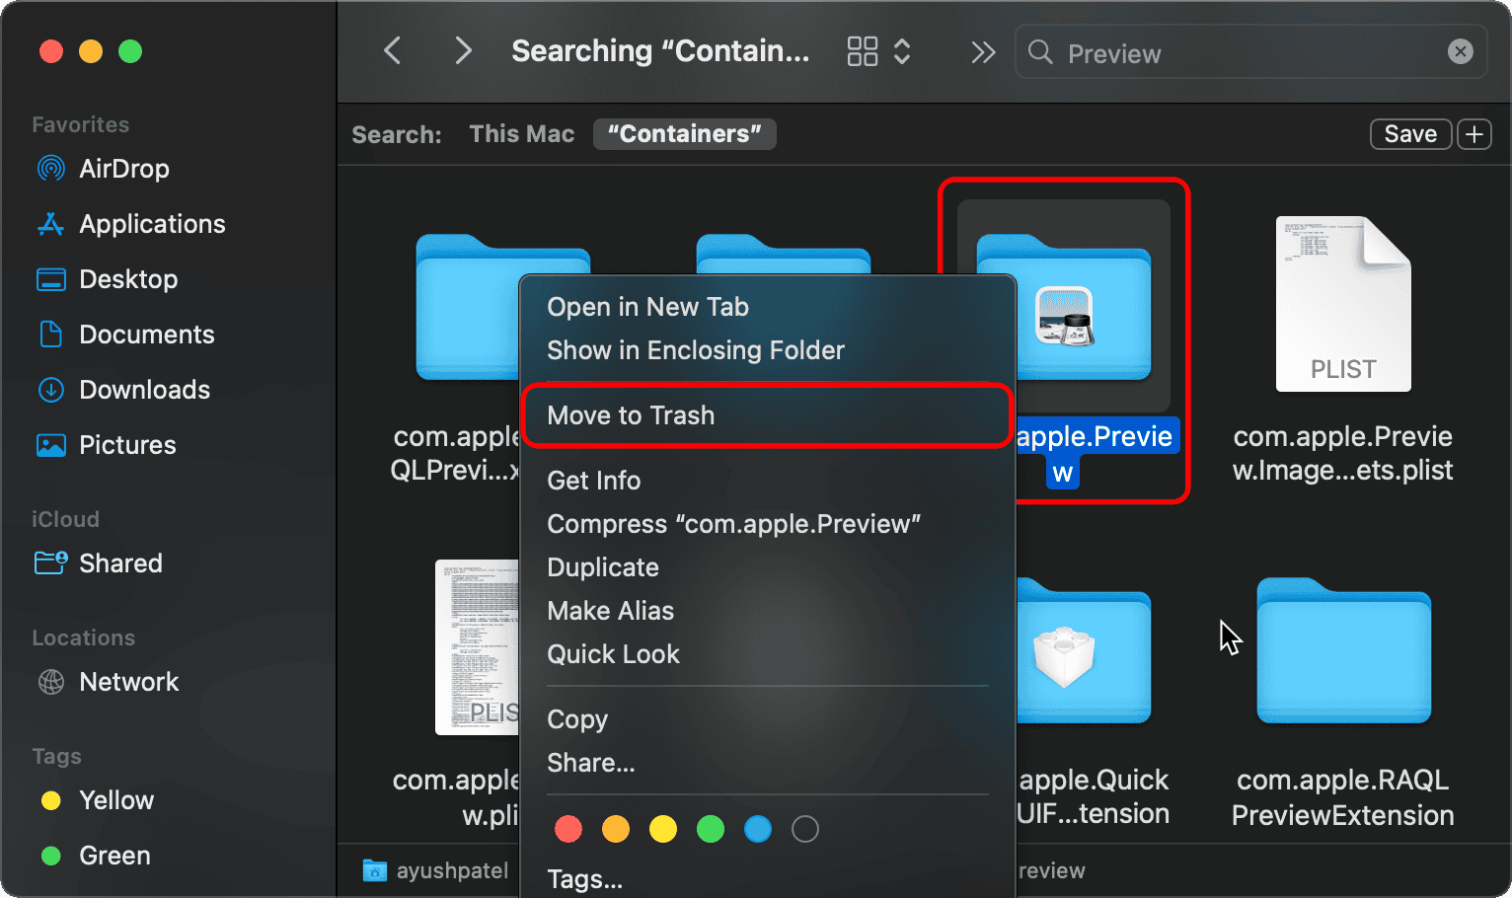Apply the red color tag
This screenshot has height=898, width=1512.
coord(568,829)
